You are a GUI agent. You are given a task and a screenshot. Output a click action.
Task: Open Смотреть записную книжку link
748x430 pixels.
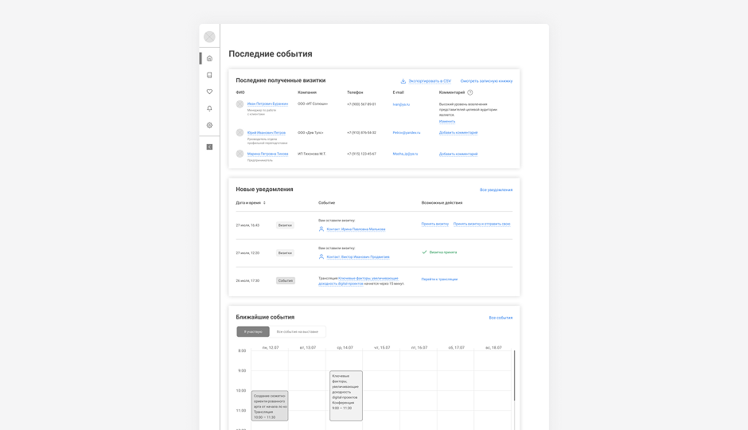[x=486, y=80]
